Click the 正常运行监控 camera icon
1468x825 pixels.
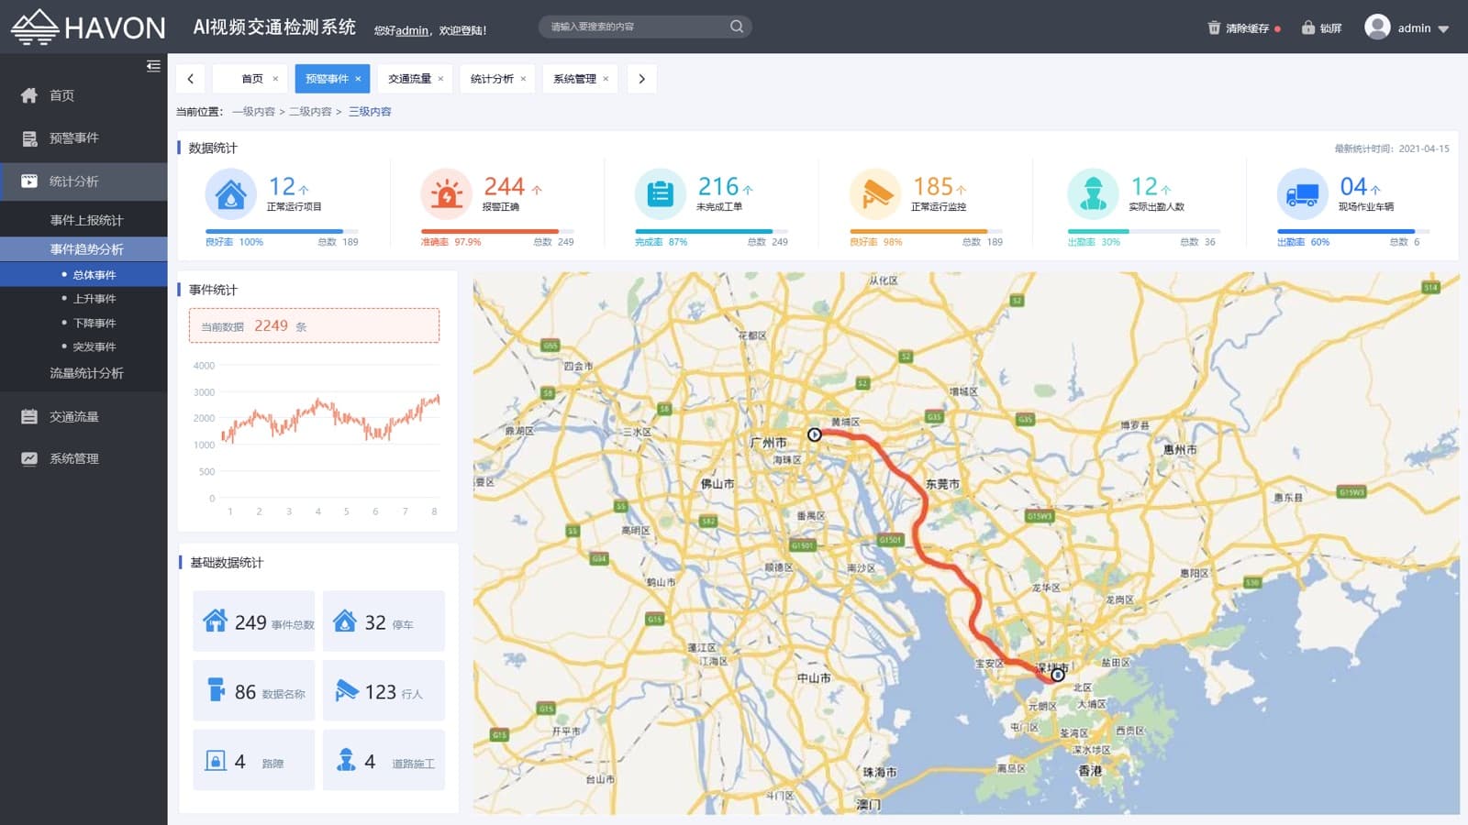(x=875, y=193)
